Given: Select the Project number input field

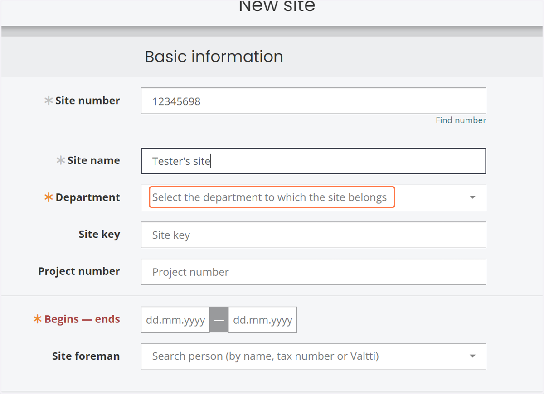Looking at the screenshot, I should point(313,272).
